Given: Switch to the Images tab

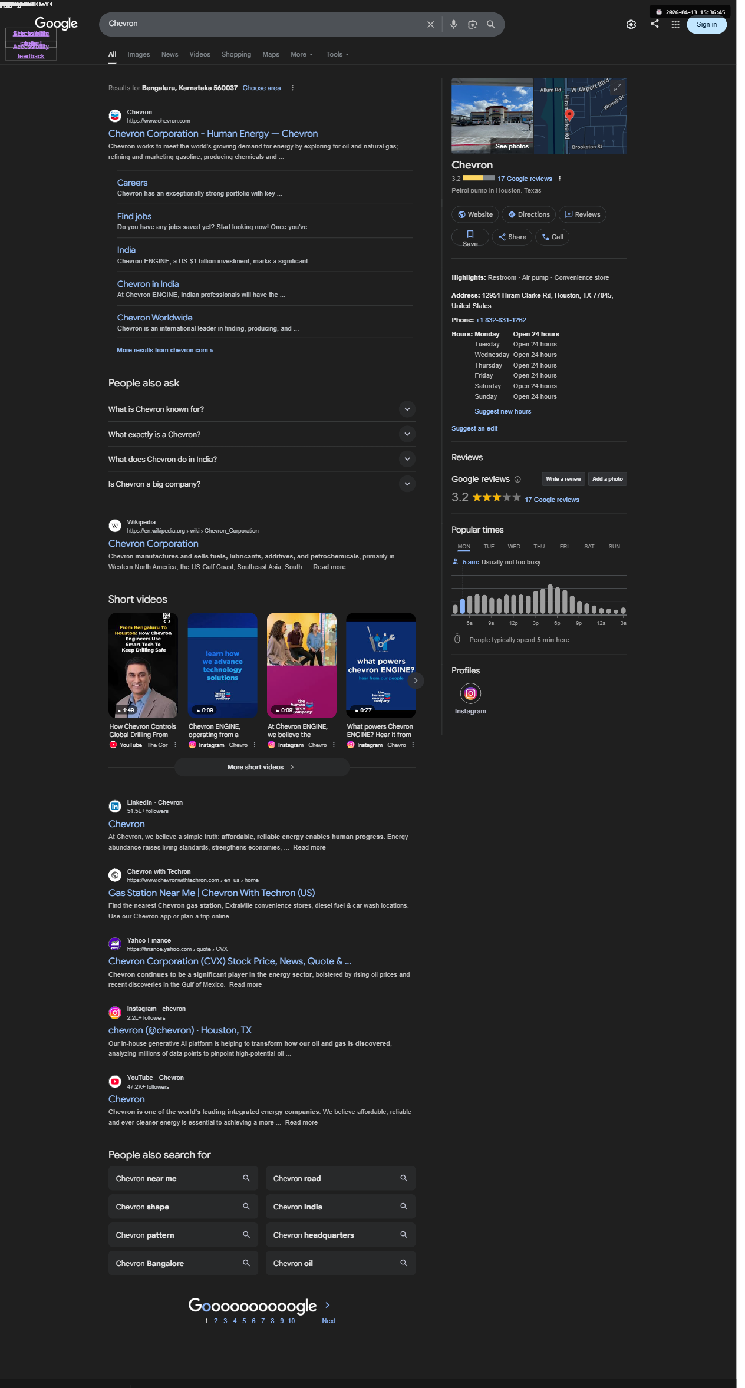Looking at the screenshot, I should click(x=139, y=54).
